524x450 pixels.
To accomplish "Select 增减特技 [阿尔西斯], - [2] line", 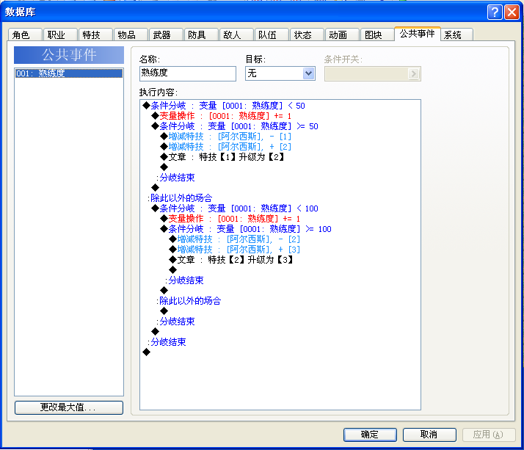I will pyautogui.click(x=235, y=239).
